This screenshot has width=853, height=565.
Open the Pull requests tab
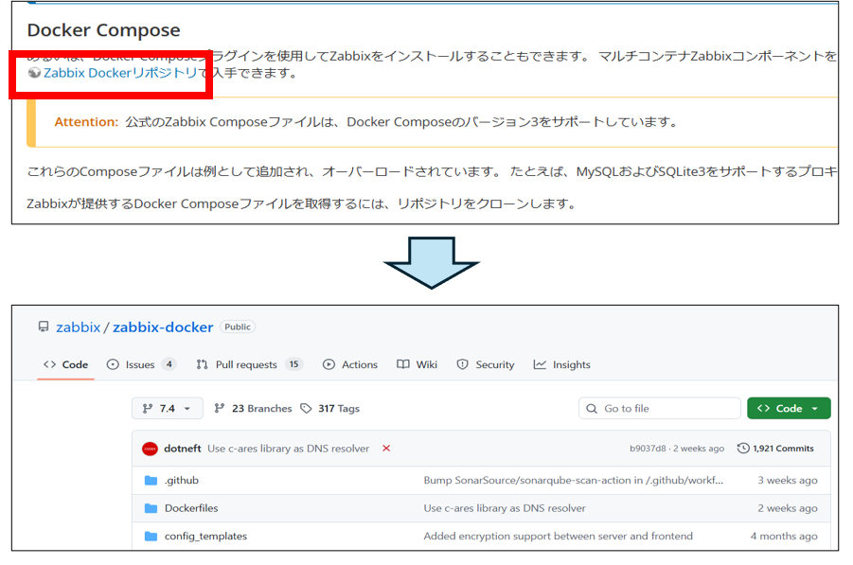tap(248, 364)
